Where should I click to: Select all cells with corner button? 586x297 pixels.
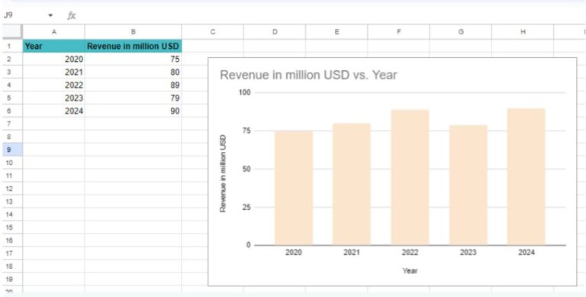tap(12, 32)
